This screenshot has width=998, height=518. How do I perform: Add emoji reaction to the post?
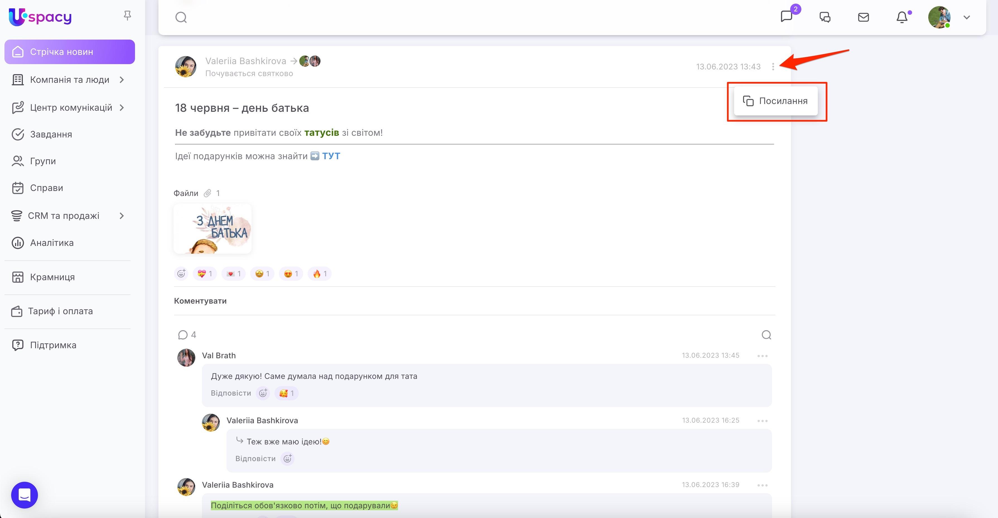pyautogui.click(x=181, y=274)
